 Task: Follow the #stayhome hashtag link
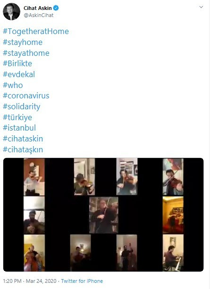(23, 42)
